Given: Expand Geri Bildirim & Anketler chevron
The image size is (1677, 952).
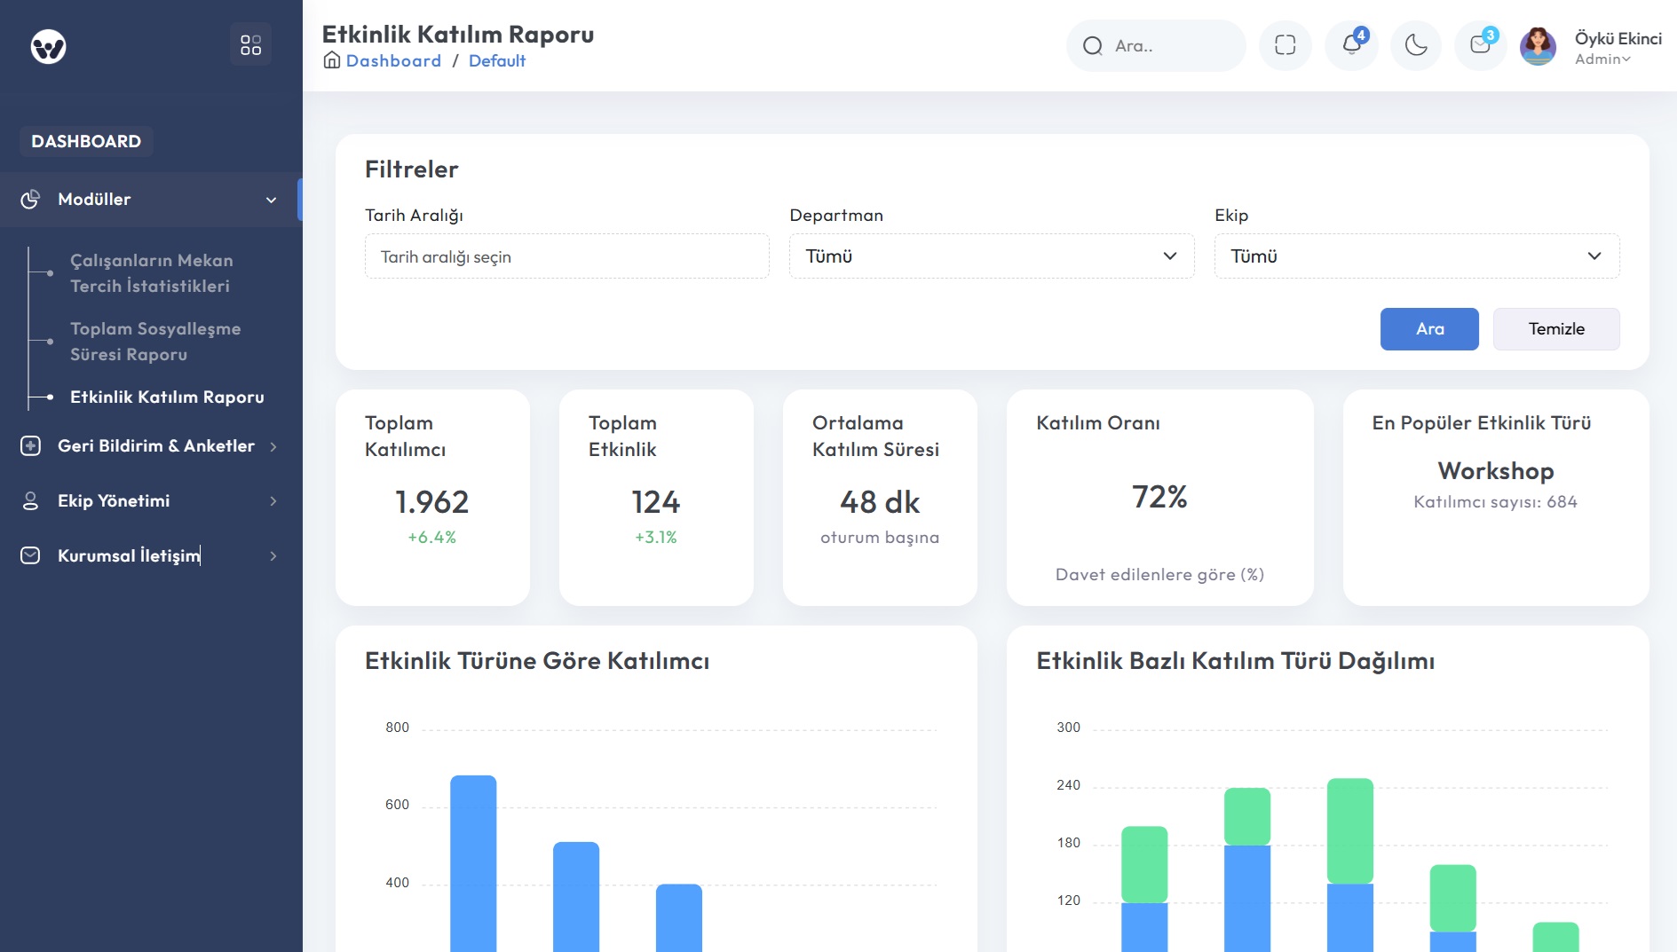Looking at the screenshot, I should coord(273,447).
